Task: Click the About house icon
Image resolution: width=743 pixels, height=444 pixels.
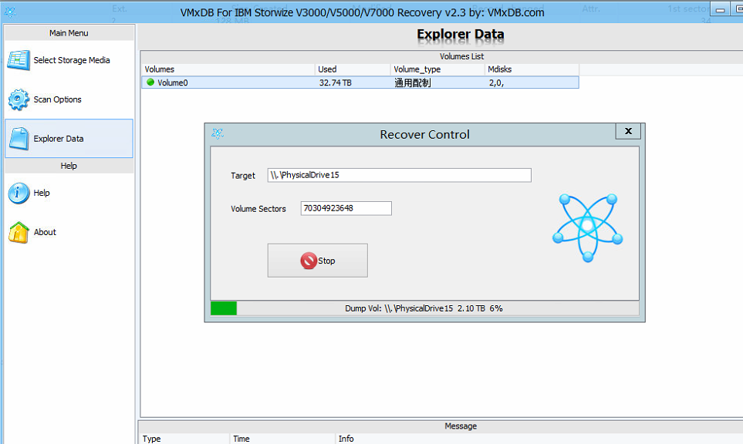Action: point(19,233)
